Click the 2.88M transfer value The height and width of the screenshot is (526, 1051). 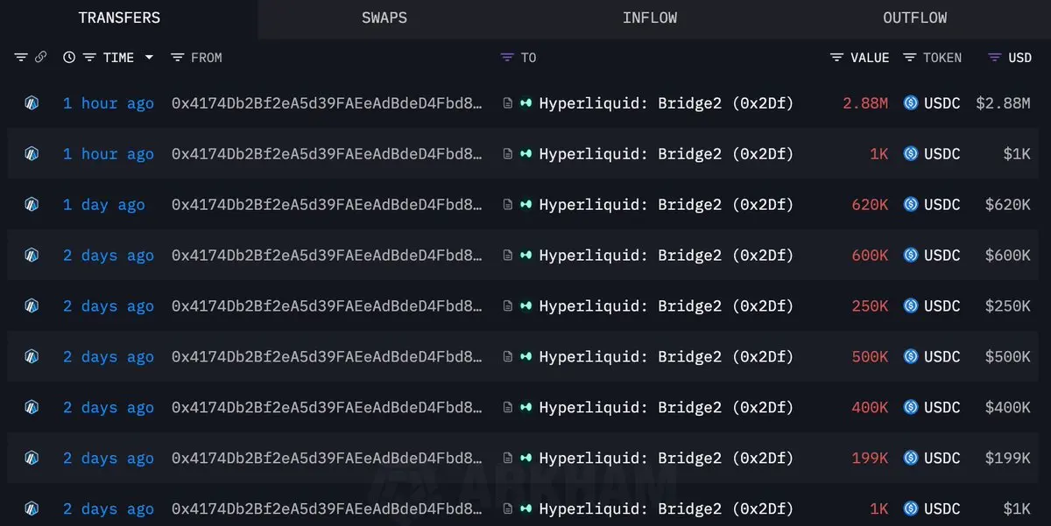pos(865,103)
